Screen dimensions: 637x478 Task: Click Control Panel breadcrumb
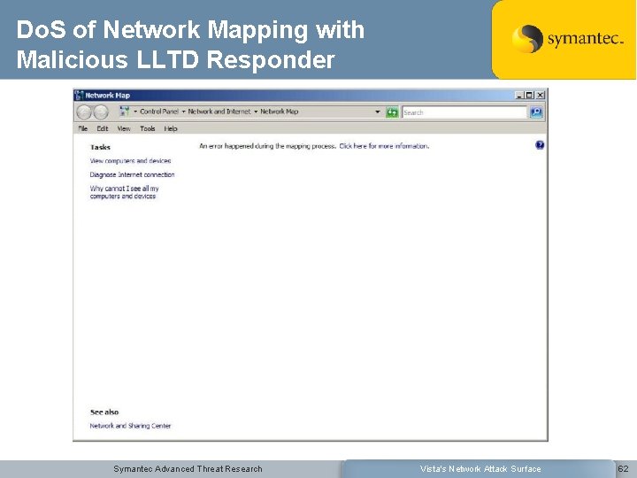159,112
